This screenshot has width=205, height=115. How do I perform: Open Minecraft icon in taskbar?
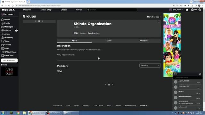click(11, 113)
